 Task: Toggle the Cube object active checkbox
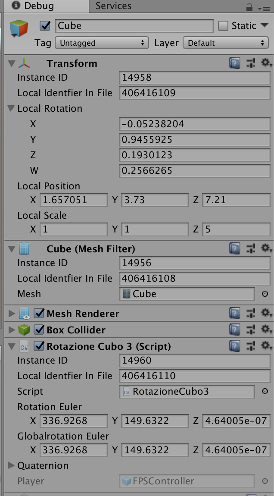click(x=45, y=26)
